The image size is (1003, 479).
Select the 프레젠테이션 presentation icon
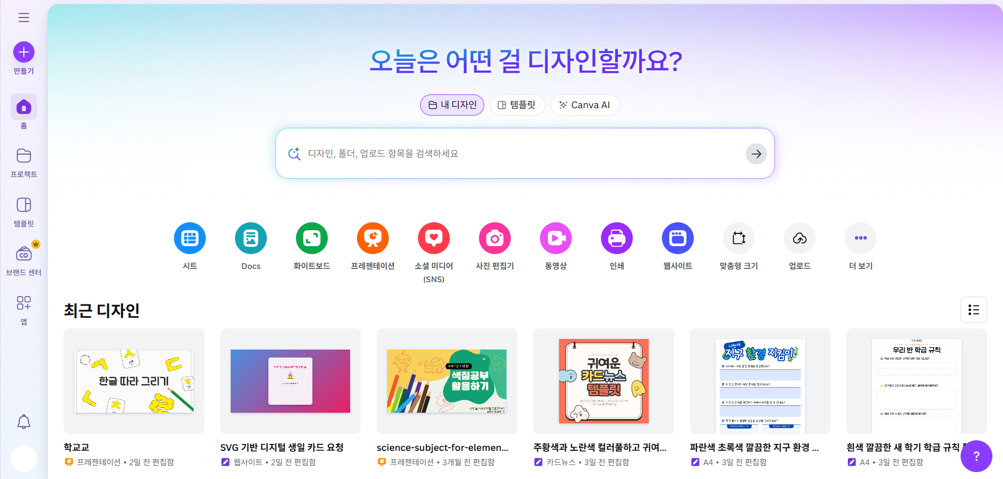[x=373, y=238]
